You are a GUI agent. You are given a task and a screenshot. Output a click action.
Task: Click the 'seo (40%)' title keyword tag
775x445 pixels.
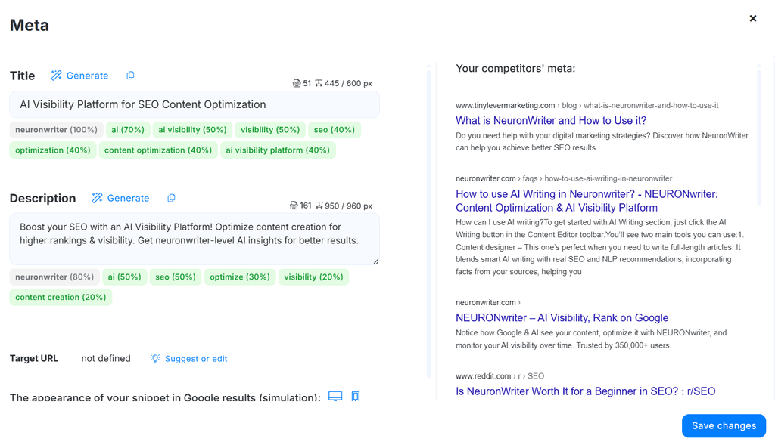(335, 130)
